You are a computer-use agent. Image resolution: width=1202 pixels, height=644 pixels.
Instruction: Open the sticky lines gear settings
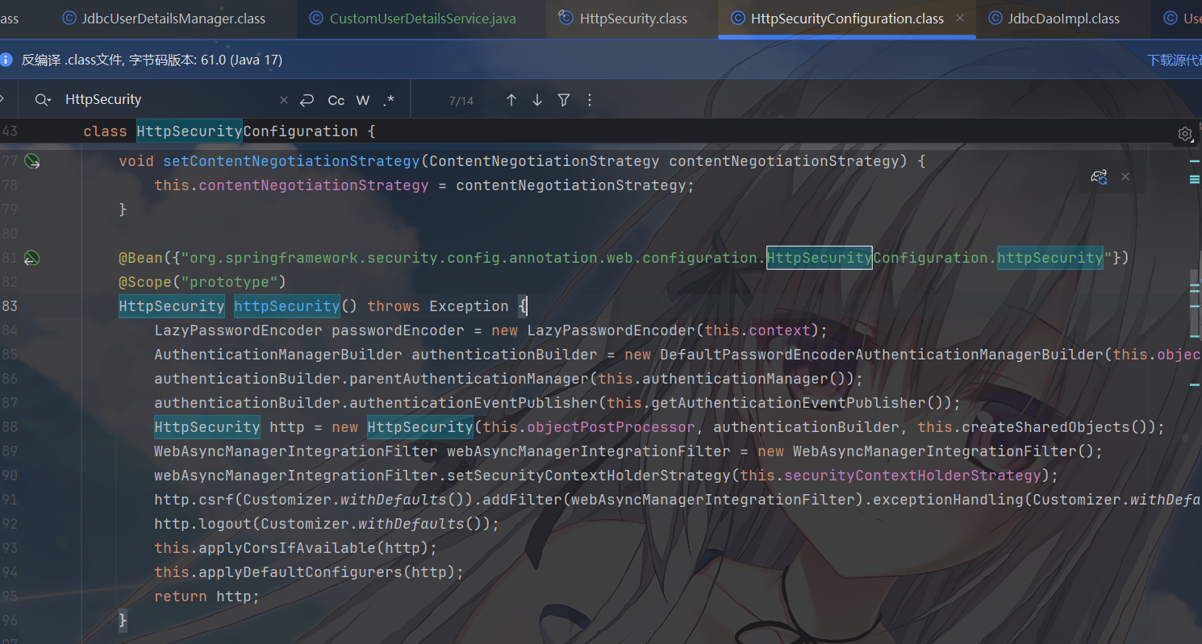click(1184, 134)
